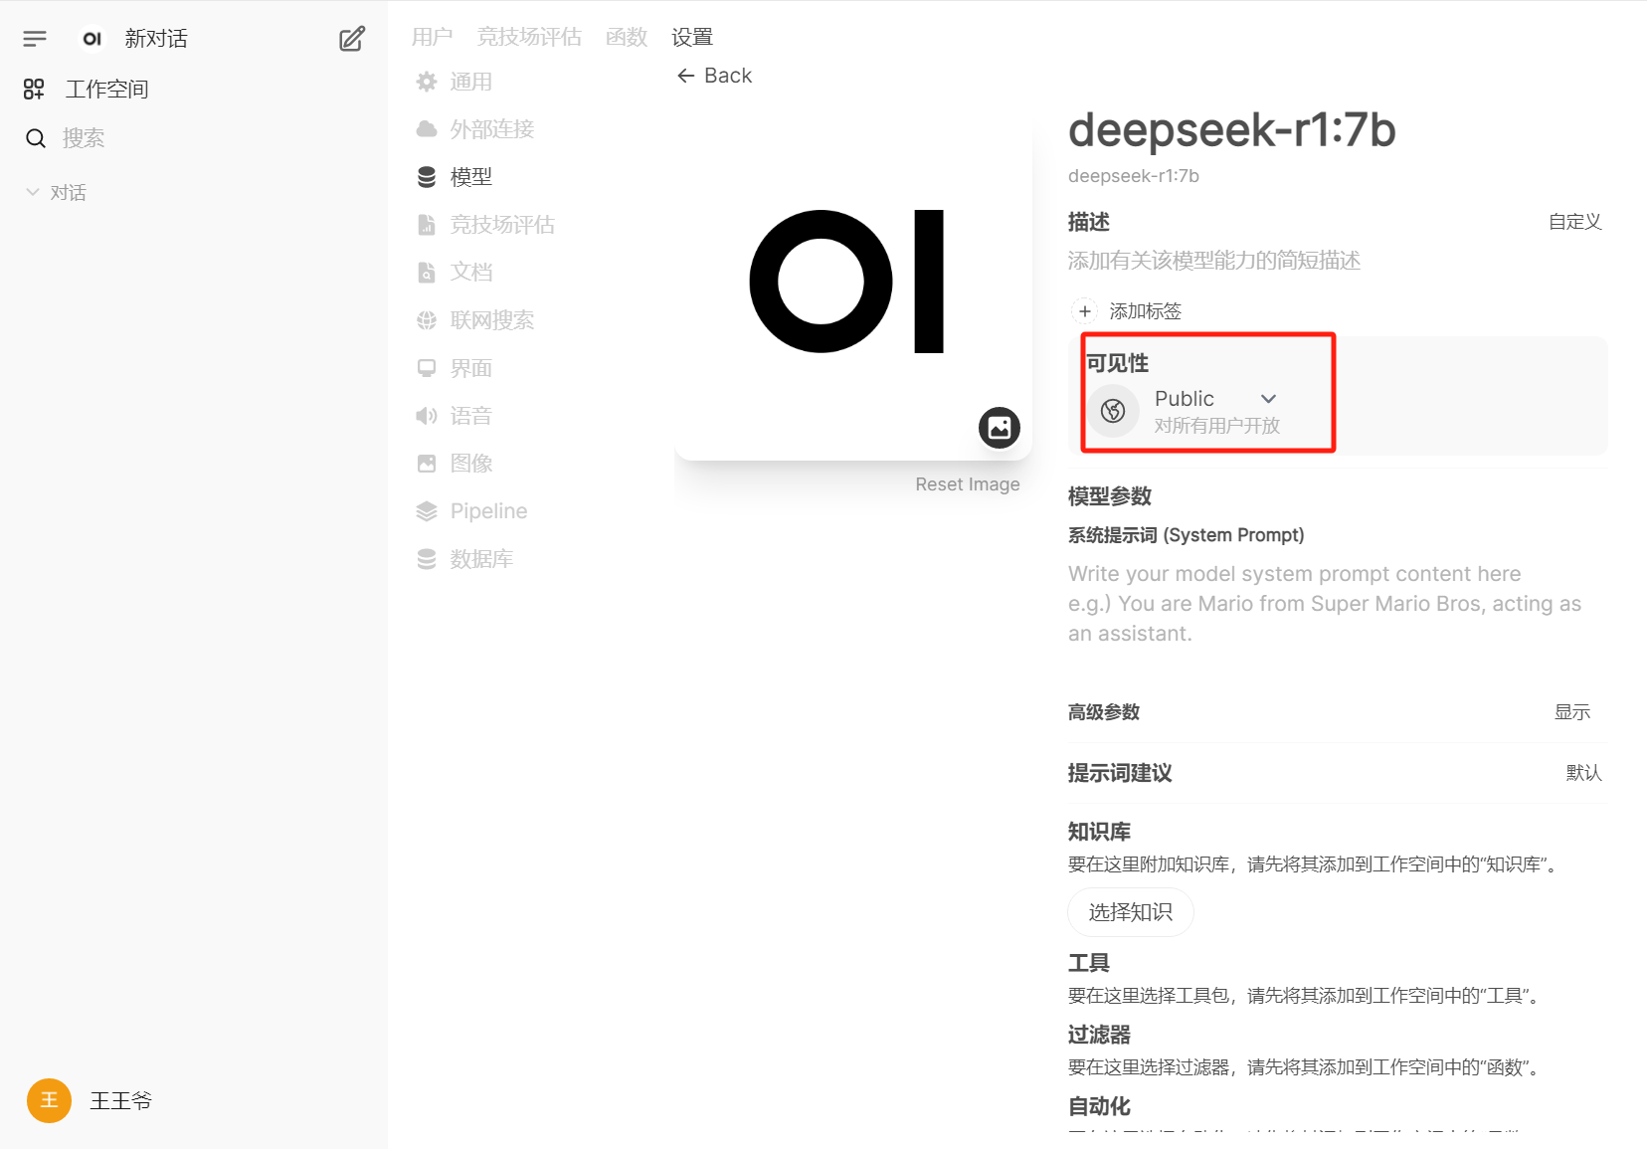The width and height of the screenshot is (1647, 1149).
Task: Click the large OI model profile image
Action: (853, 282)
